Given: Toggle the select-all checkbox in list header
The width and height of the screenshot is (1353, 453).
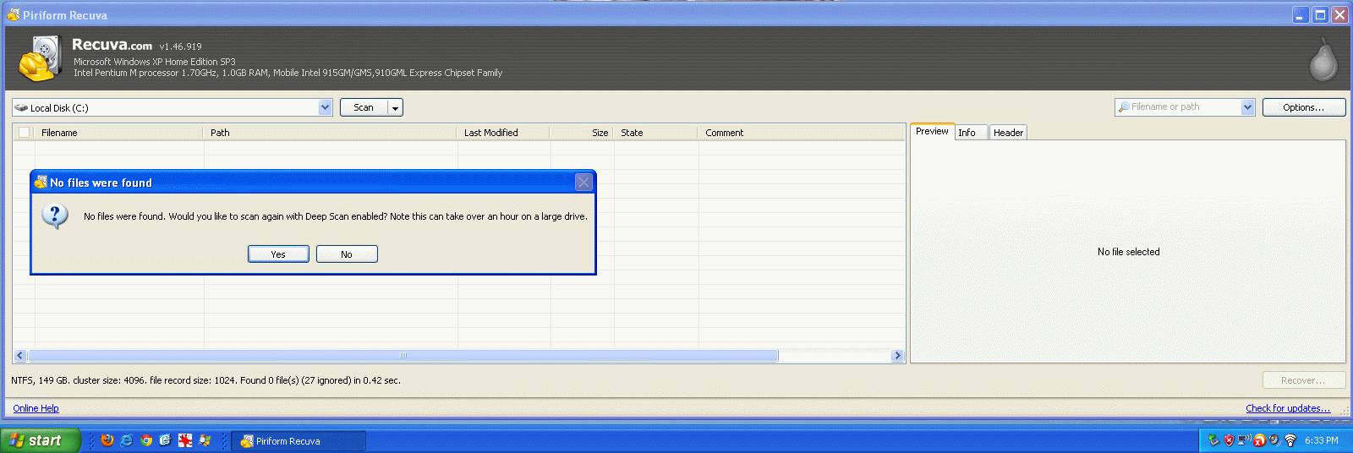Looking at the screenshot, I should pos(24,133).
